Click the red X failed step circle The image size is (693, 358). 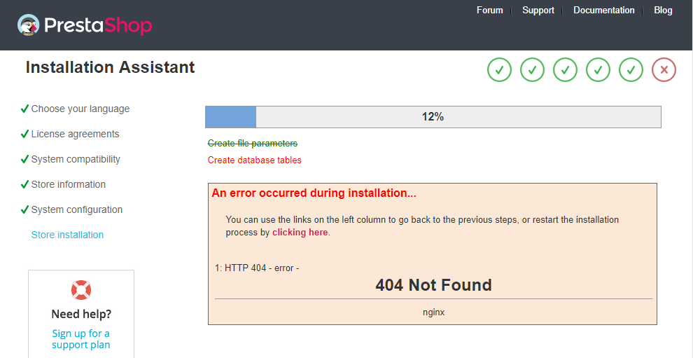pyautogui.click(x=664, y=70)
